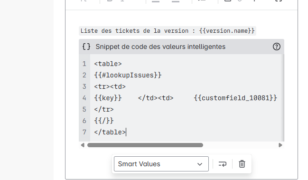Click the {{customfield_10081}} value

click(235, 98)
